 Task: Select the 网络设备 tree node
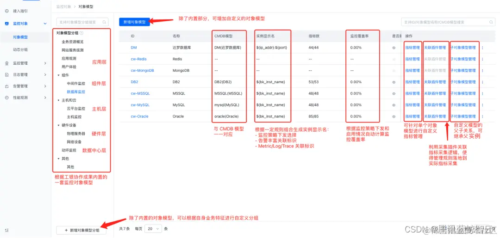74,142
